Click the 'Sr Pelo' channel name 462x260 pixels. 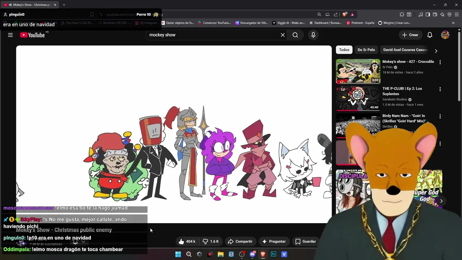(387, 67)
